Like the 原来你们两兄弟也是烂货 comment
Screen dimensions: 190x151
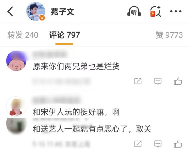tap(178, 81)
